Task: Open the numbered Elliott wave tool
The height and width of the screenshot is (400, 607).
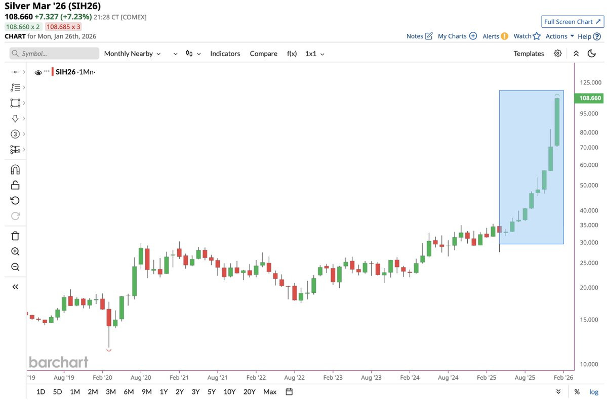Action: coord(15,134)
